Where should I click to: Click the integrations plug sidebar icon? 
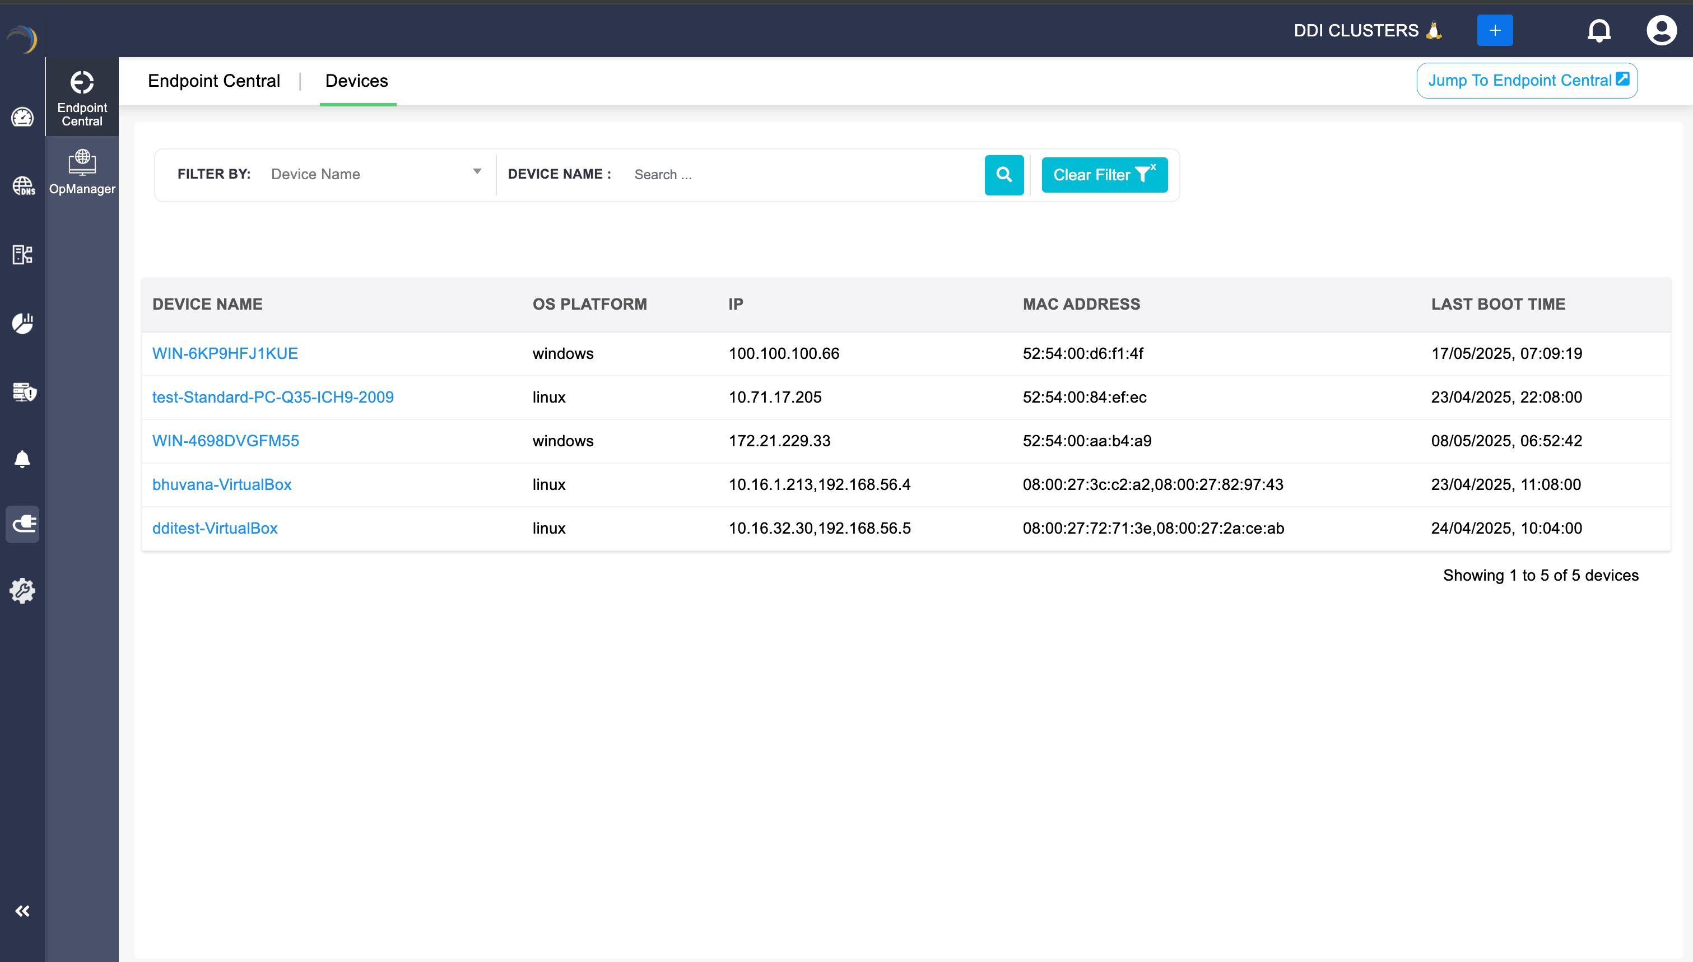pos(22,524)
